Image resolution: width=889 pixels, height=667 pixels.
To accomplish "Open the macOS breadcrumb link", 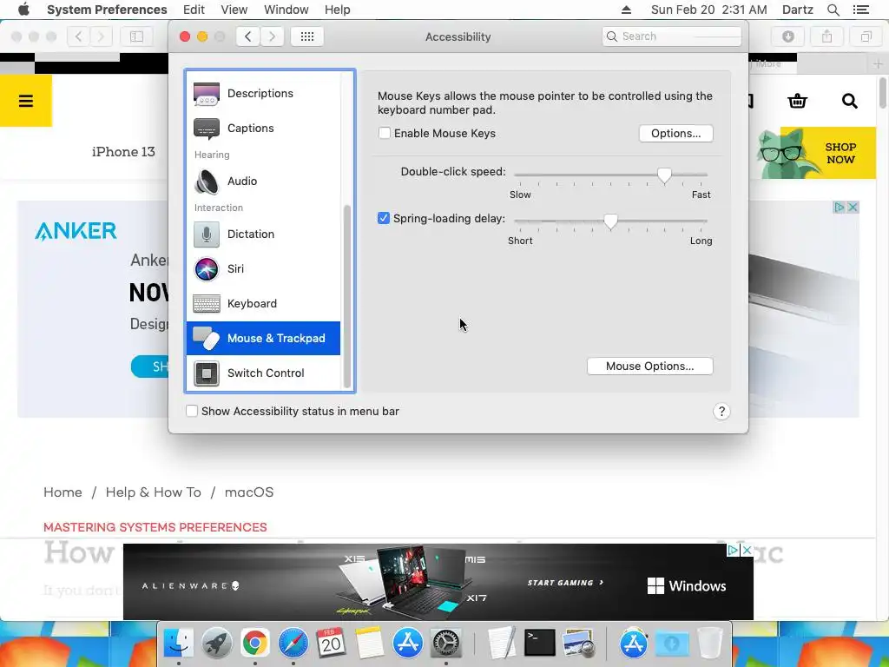I will 249,492.
